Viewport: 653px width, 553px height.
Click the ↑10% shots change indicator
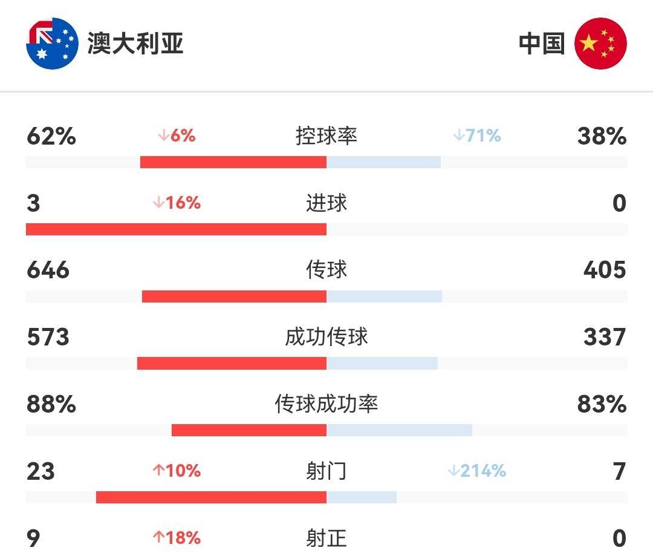click(x=177, y=471)
